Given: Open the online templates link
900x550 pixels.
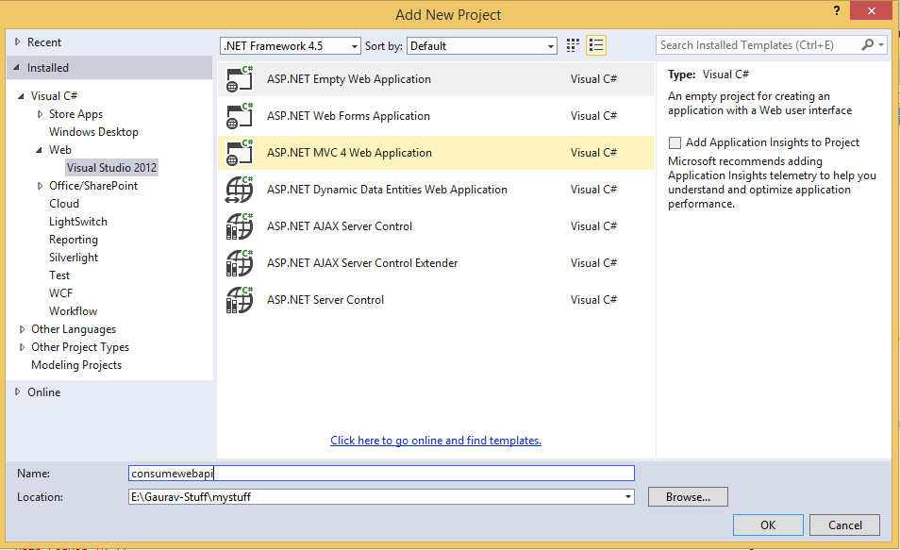Looking at the screenshot, I should [x=436, y=441].
